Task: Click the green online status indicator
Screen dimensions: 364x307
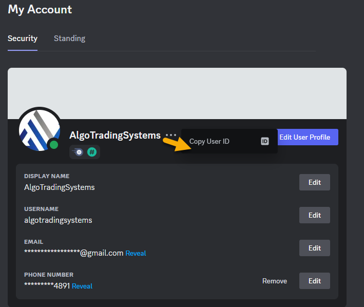Action: point(53,145)
